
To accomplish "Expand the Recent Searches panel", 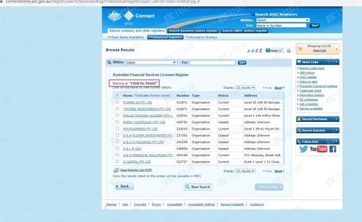I will point(336,130).
